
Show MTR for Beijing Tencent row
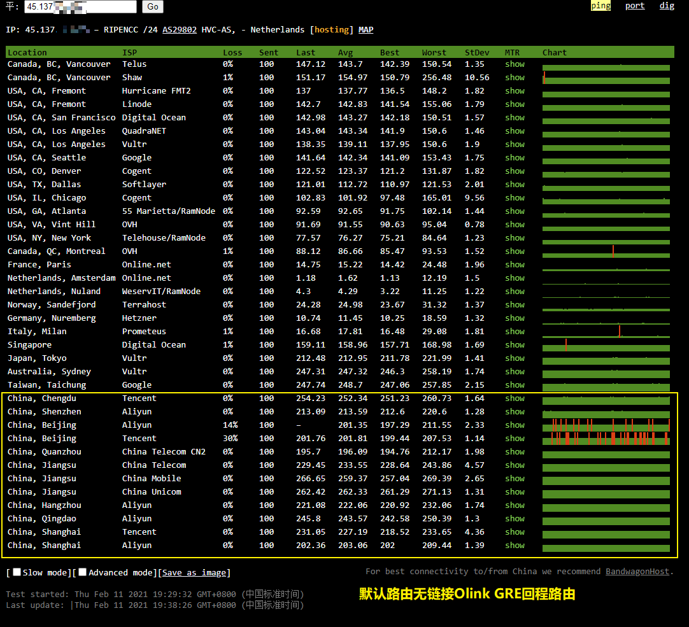pos(515,439)
